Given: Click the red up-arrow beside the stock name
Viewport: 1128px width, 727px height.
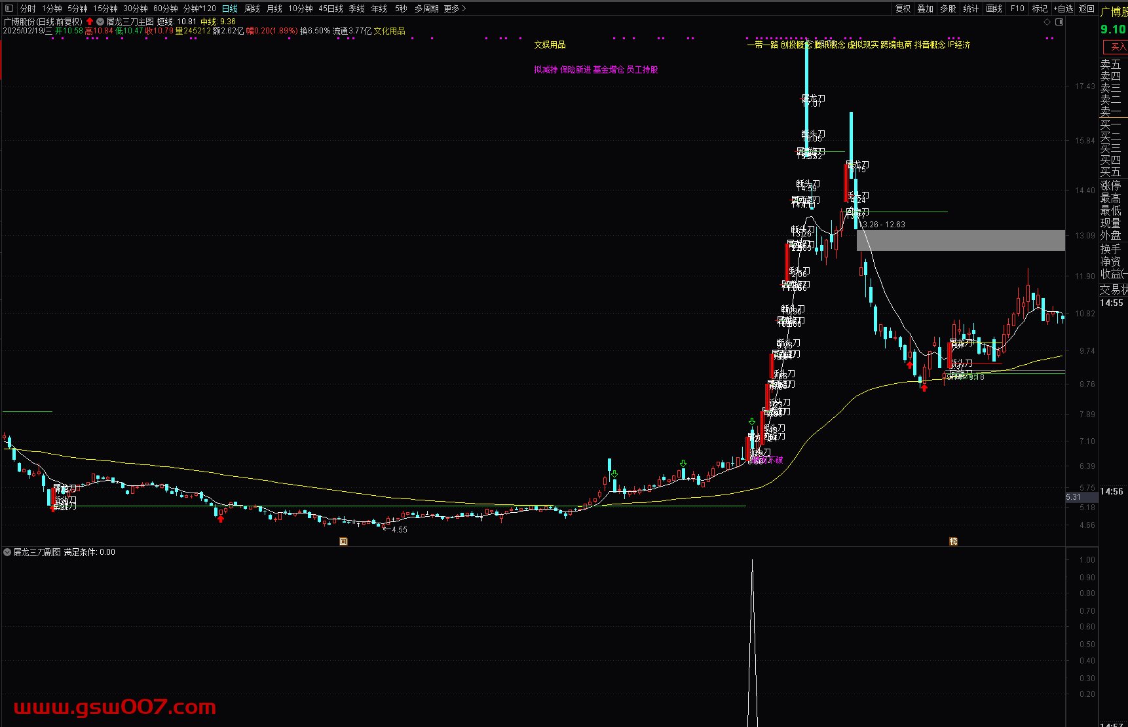Looking at the screenshot, I should [x=90, y=22].
